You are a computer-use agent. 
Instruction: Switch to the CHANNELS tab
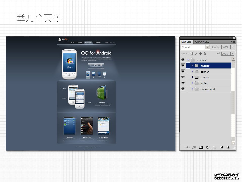click(202, 42)
